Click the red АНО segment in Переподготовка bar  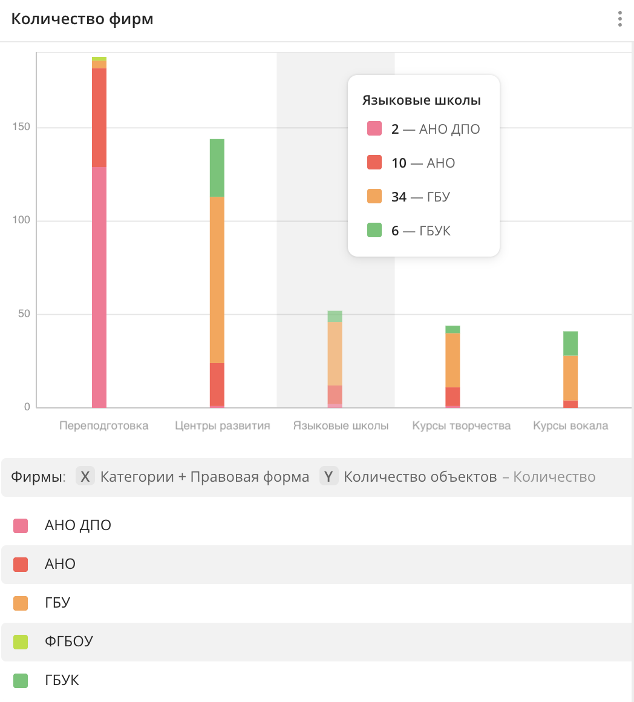point(99,117)
